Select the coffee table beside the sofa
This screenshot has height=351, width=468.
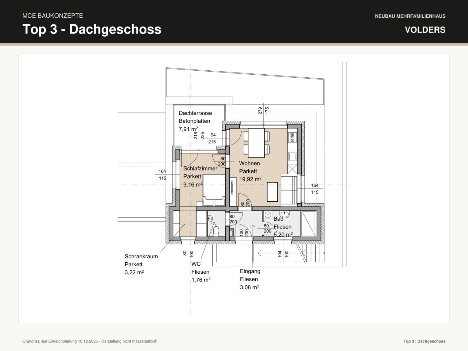tap(272, 192)
